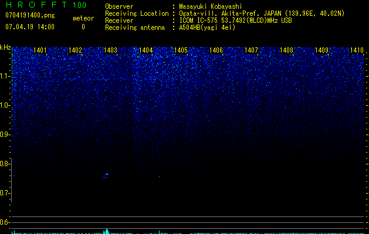
Task: Click the Receiving antenna label
Action: pyautogui.click(x=135, y=27)
